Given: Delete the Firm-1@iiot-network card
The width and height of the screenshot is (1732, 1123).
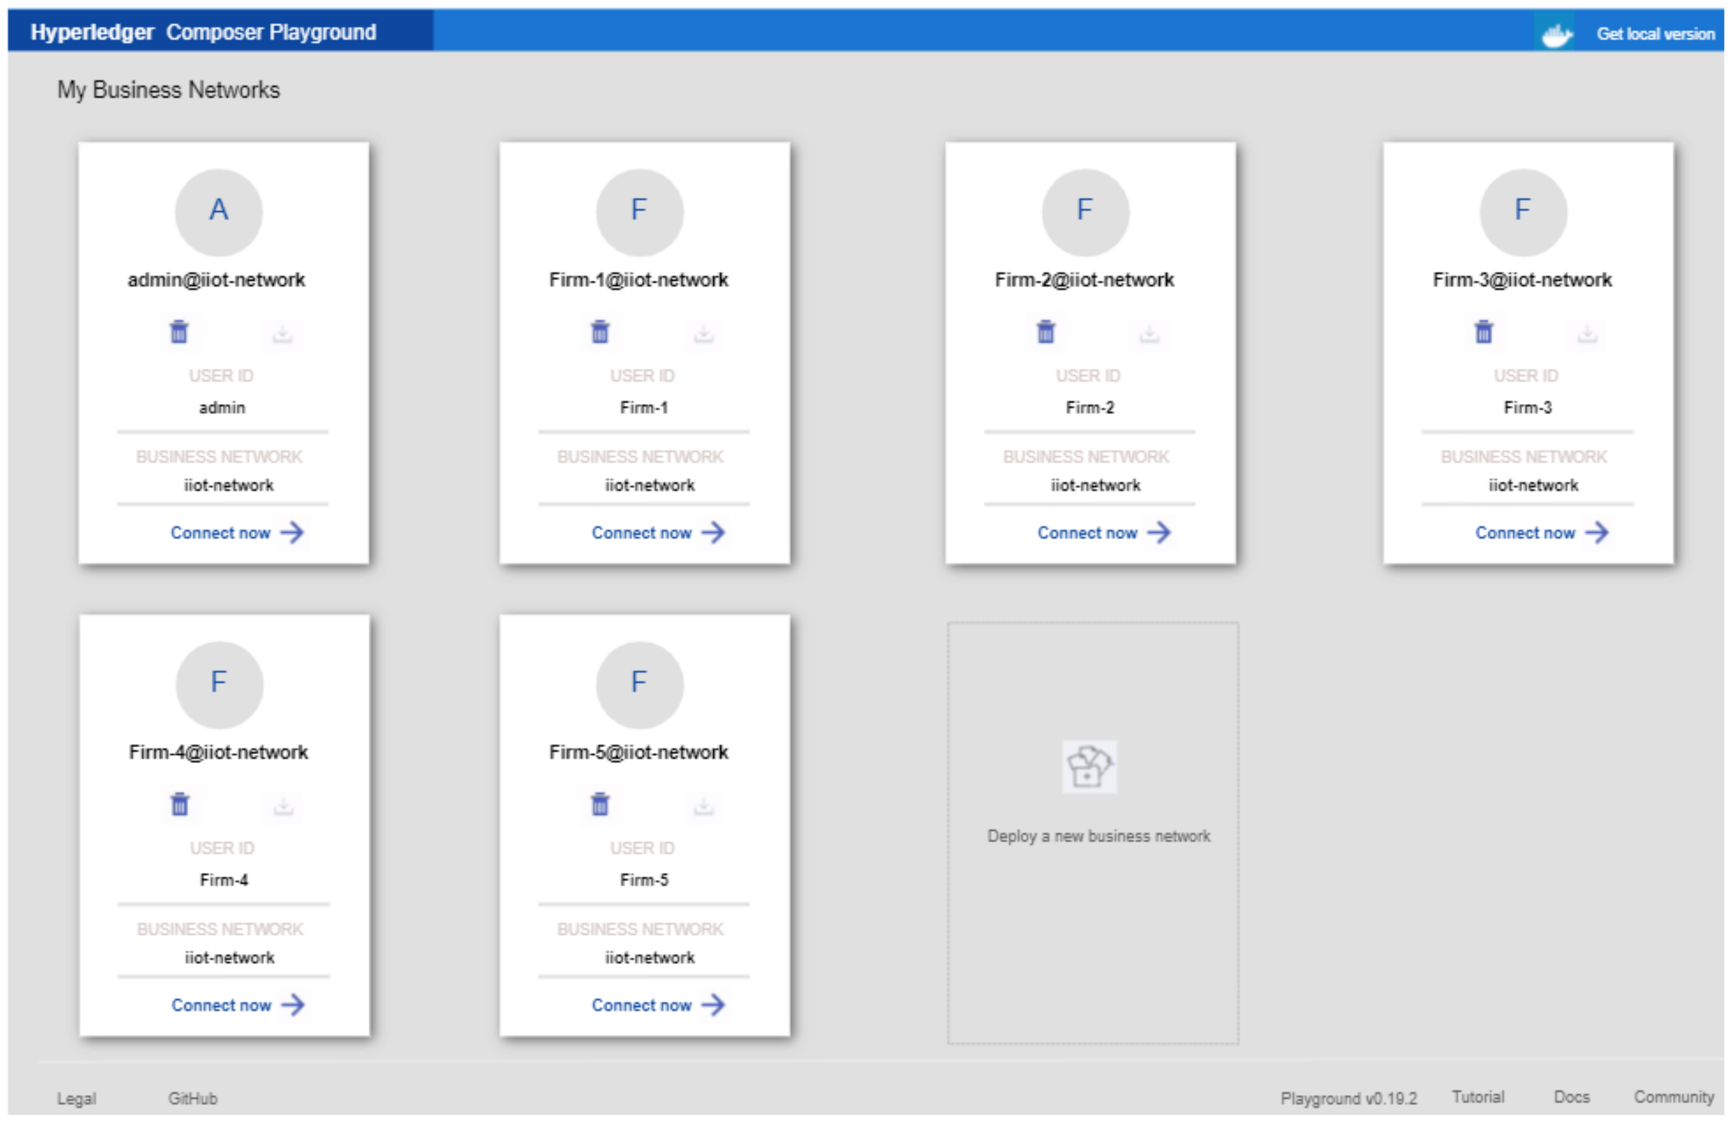Looking at the screenshot, I should pyautogui.click(x=600, y=332).
